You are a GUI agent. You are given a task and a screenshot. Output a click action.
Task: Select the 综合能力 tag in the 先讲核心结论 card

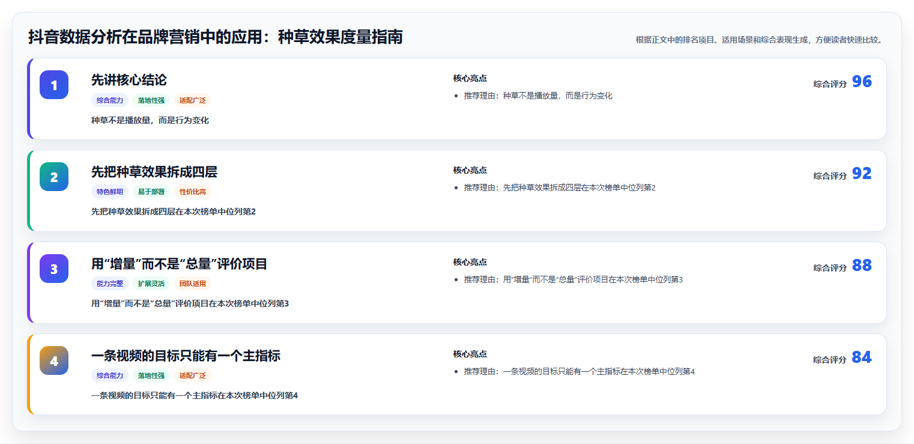[110, 100]
